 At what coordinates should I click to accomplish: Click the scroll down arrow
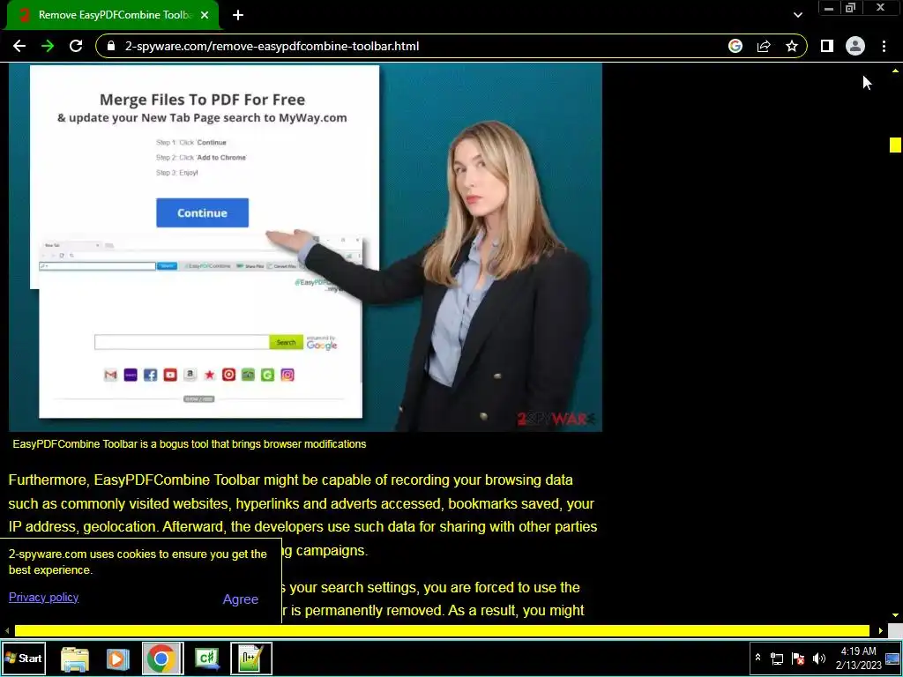[895, 614]
